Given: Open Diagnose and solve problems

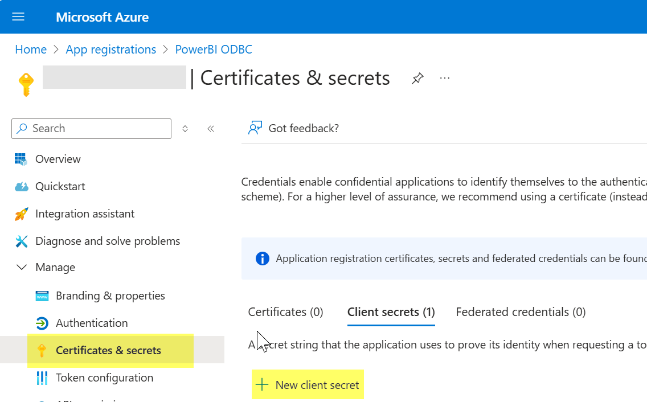Looking at the screenshot, I should [108, 241].
